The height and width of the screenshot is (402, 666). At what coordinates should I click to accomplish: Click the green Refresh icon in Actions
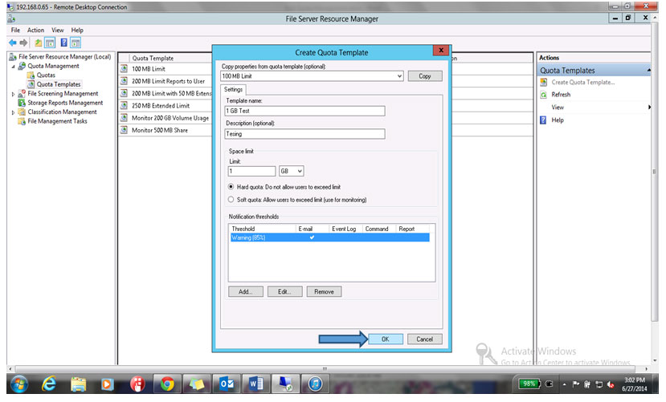point(544,95)
